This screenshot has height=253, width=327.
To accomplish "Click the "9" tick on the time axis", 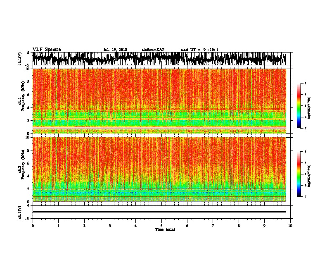I will pos(264,226).
